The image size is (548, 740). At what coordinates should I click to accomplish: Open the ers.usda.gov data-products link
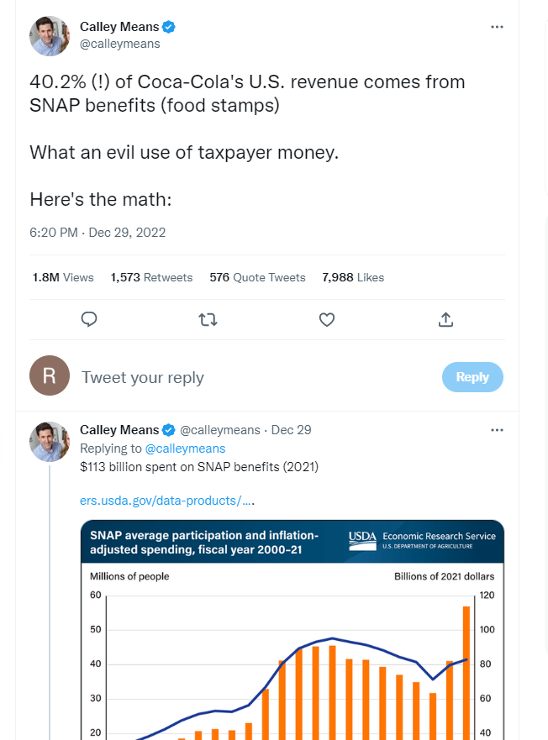tap(167, 501)
